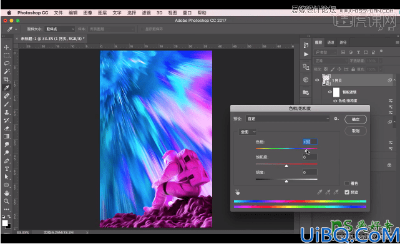The height and width of the screenshot is (244, 400).
Task: Select the Crop tool
Action: point(7,80)
